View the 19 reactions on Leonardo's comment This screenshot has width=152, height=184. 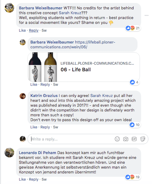(132, 177)
